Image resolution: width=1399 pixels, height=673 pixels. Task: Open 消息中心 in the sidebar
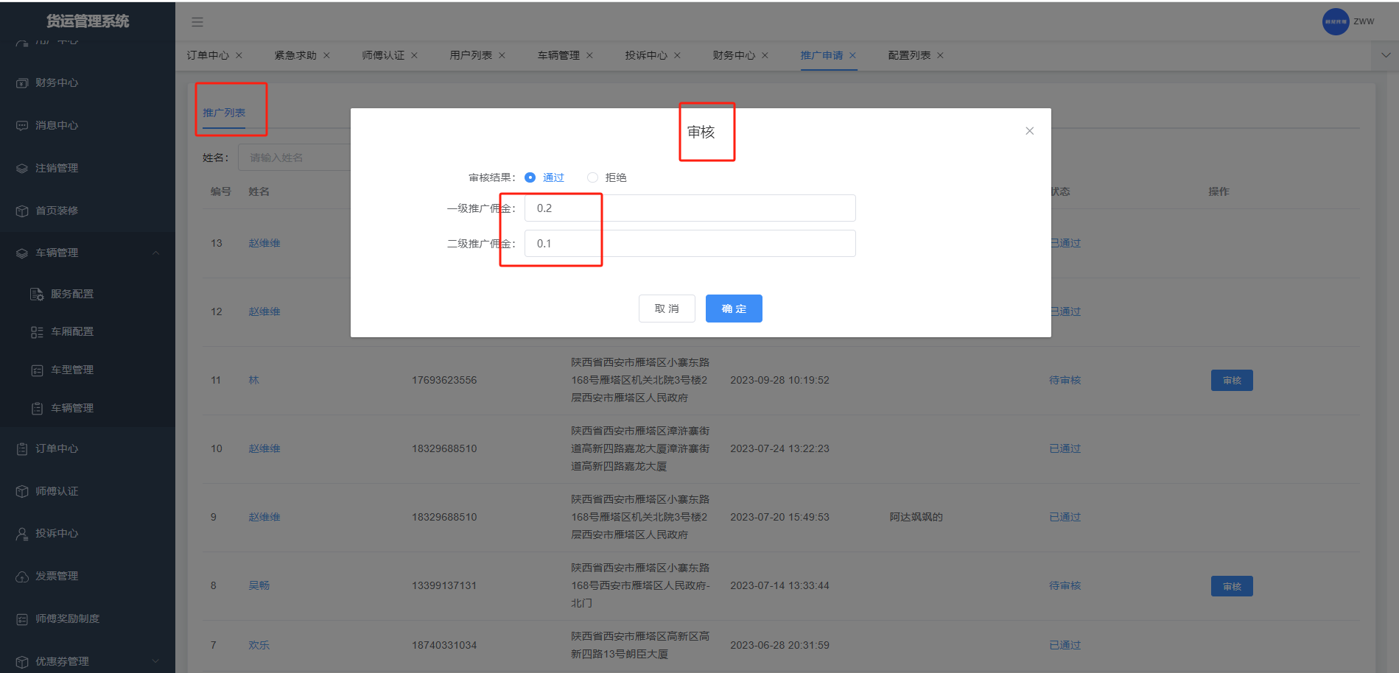pyautogui.click(x=56, y=126)
